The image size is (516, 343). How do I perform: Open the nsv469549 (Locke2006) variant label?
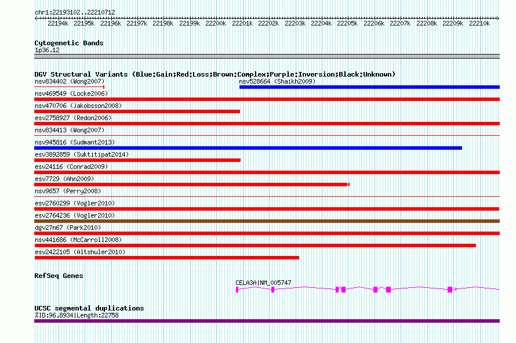(x=71, y=93)
